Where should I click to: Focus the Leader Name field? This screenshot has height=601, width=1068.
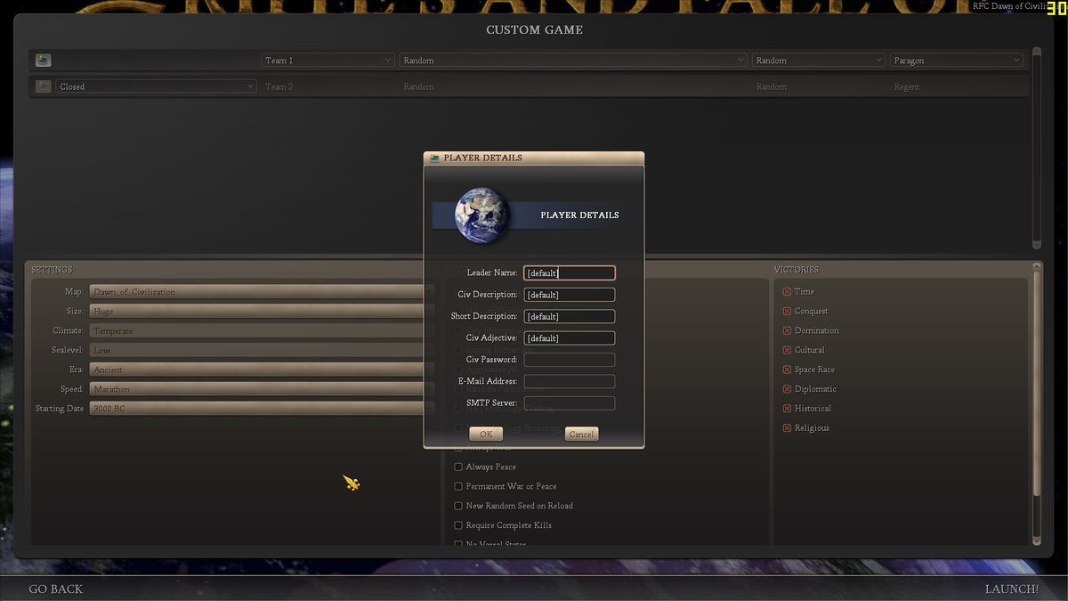coord(570,273)
